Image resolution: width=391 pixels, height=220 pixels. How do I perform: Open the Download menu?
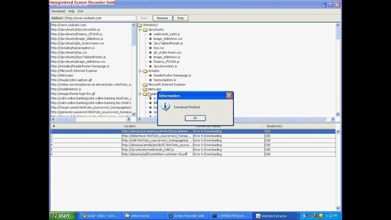click(58, 11)
